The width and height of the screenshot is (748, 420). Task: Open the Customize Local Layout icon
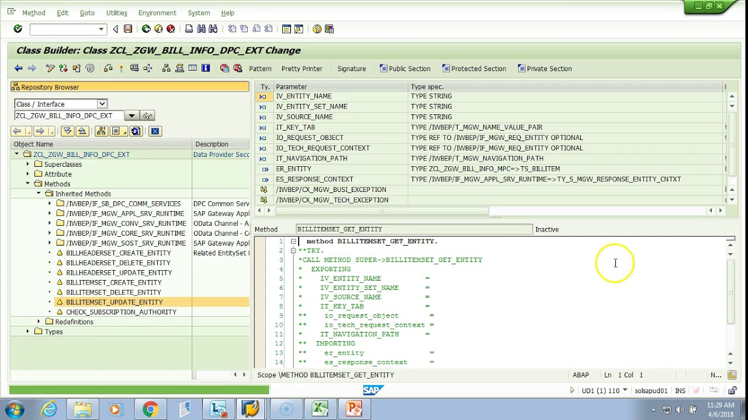click(x=329, y=29)
